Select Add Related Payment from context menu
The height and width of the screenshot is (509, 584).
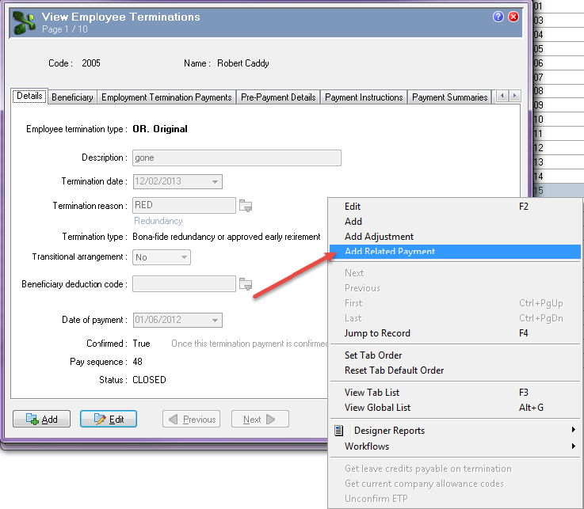(x=390, y=252)
